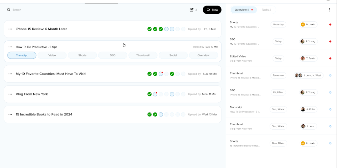Viewport: 337px width, 168px height.
Task: Click the search magnifier icon
Action: point(9,10)
